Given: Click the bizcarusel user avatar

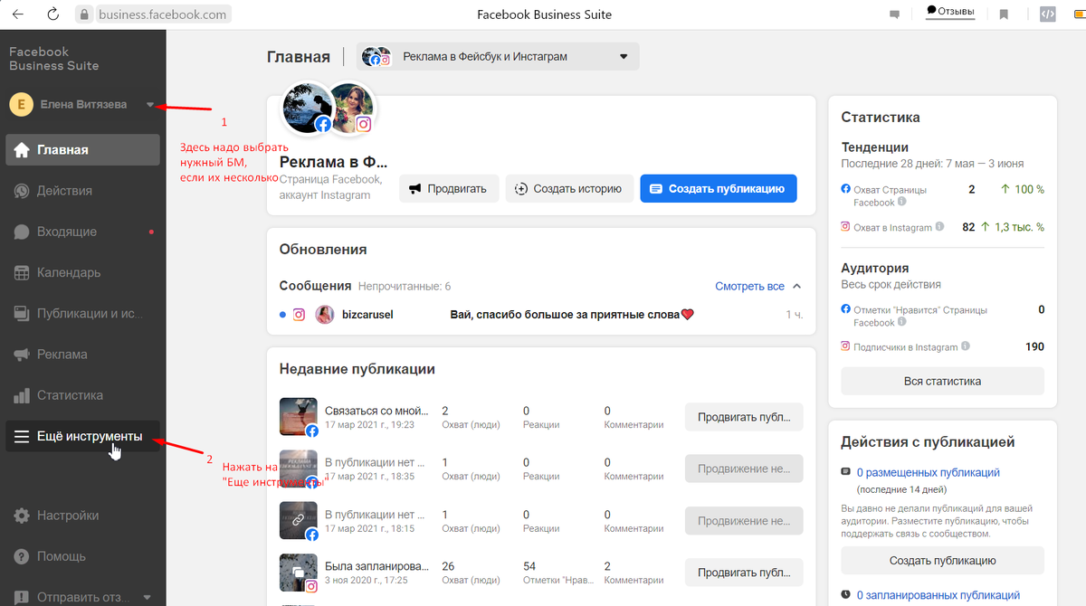Looking at the screenshot, I should pyautogui.click(x=325, y=315).
